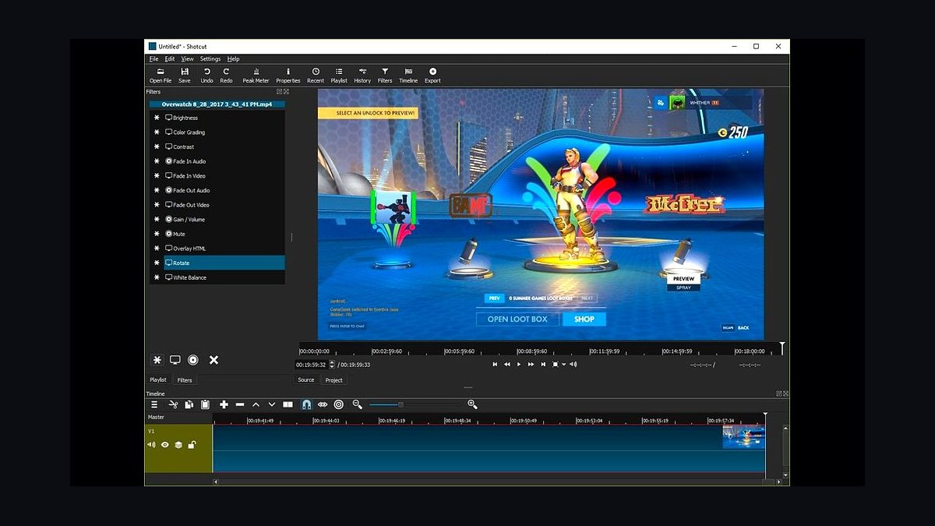Open the Edit menu
The height and width of the screenshot is (526, 935).
tap(169, 58)
